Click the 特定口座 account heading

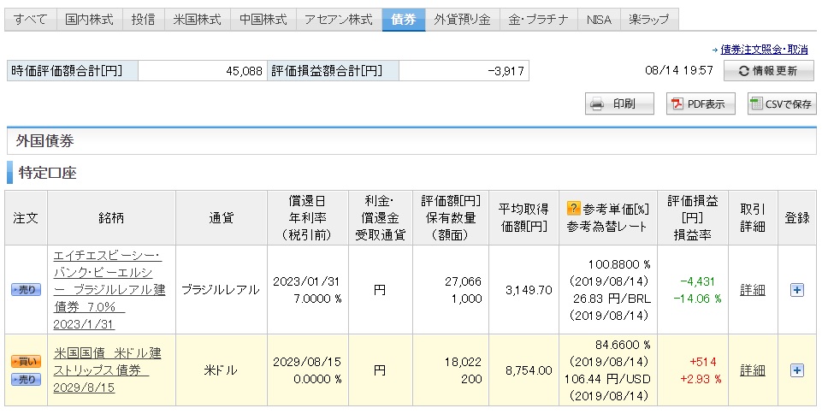(x=47, y=173)
